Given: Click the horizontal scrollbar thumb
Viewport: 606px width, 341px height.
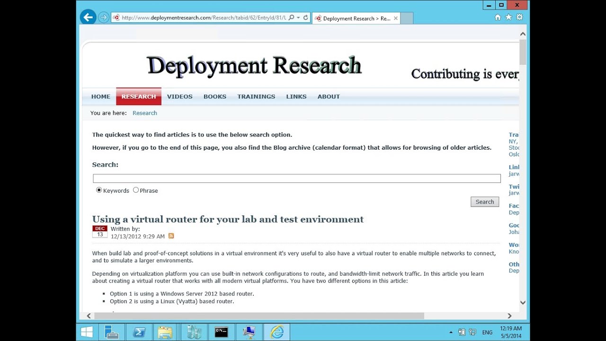Looking at the screenshot, I should tap(259, 316).
